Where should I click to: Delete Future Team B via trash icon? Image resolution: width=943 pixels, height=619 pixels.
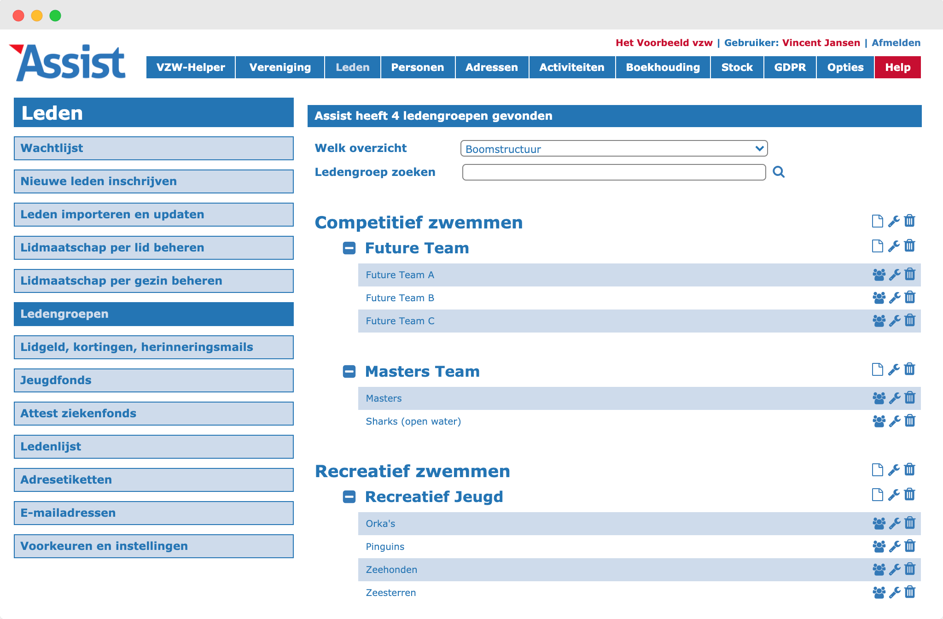910,298
